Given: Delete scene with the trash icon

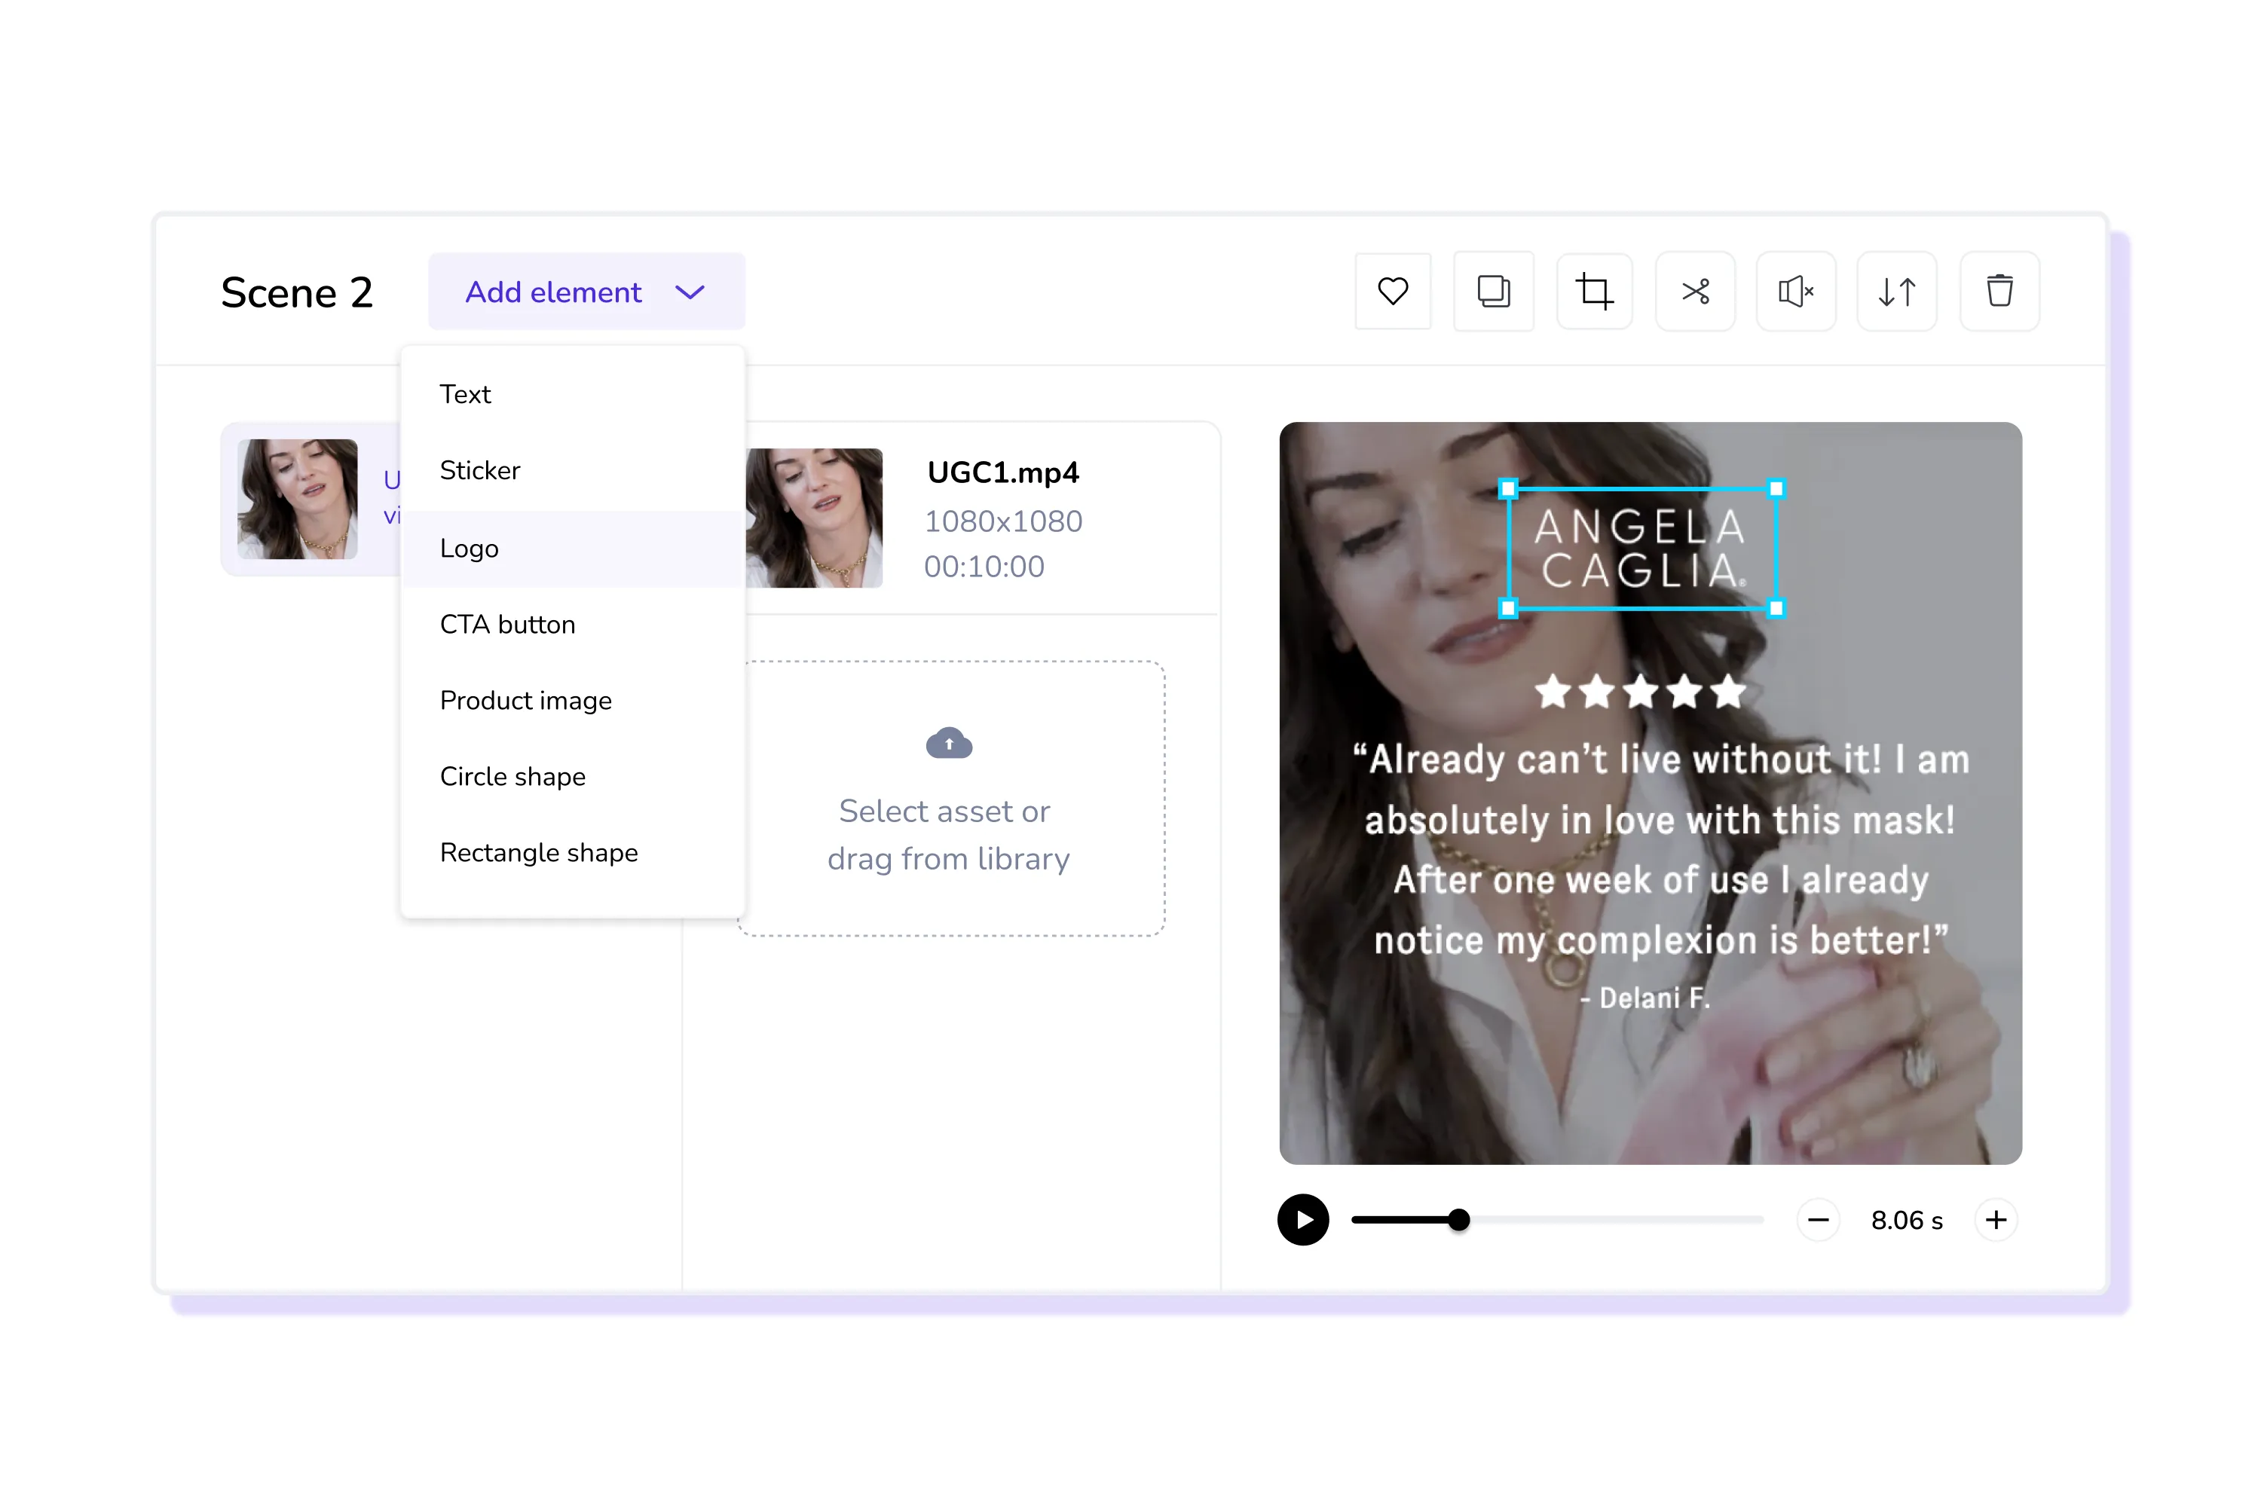Looking at the screenshot, I should [x=1999, y=291].
